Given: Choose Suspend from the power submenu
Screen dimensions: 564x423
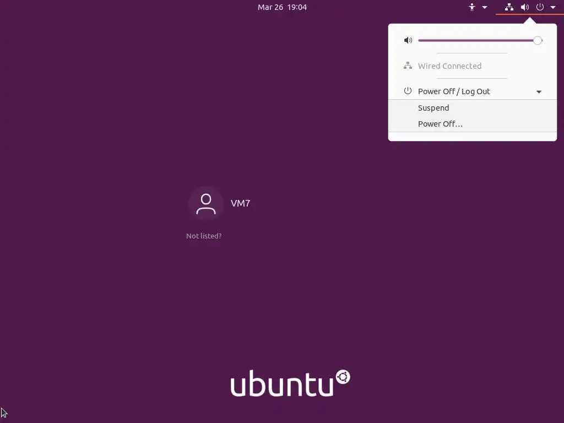Looking at the screenshot, I should [472, 108].
